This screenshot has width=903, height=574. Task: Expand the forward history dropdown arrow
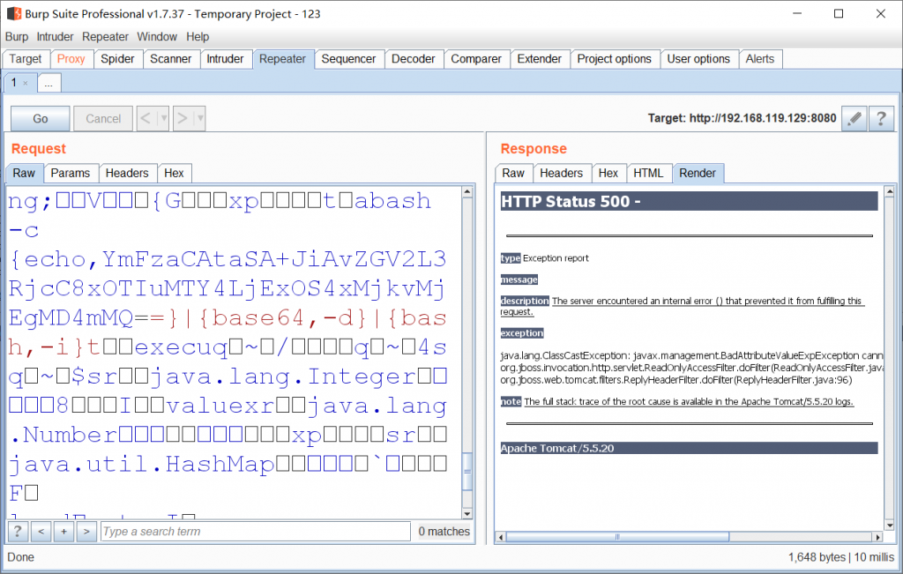pos(200,119)
